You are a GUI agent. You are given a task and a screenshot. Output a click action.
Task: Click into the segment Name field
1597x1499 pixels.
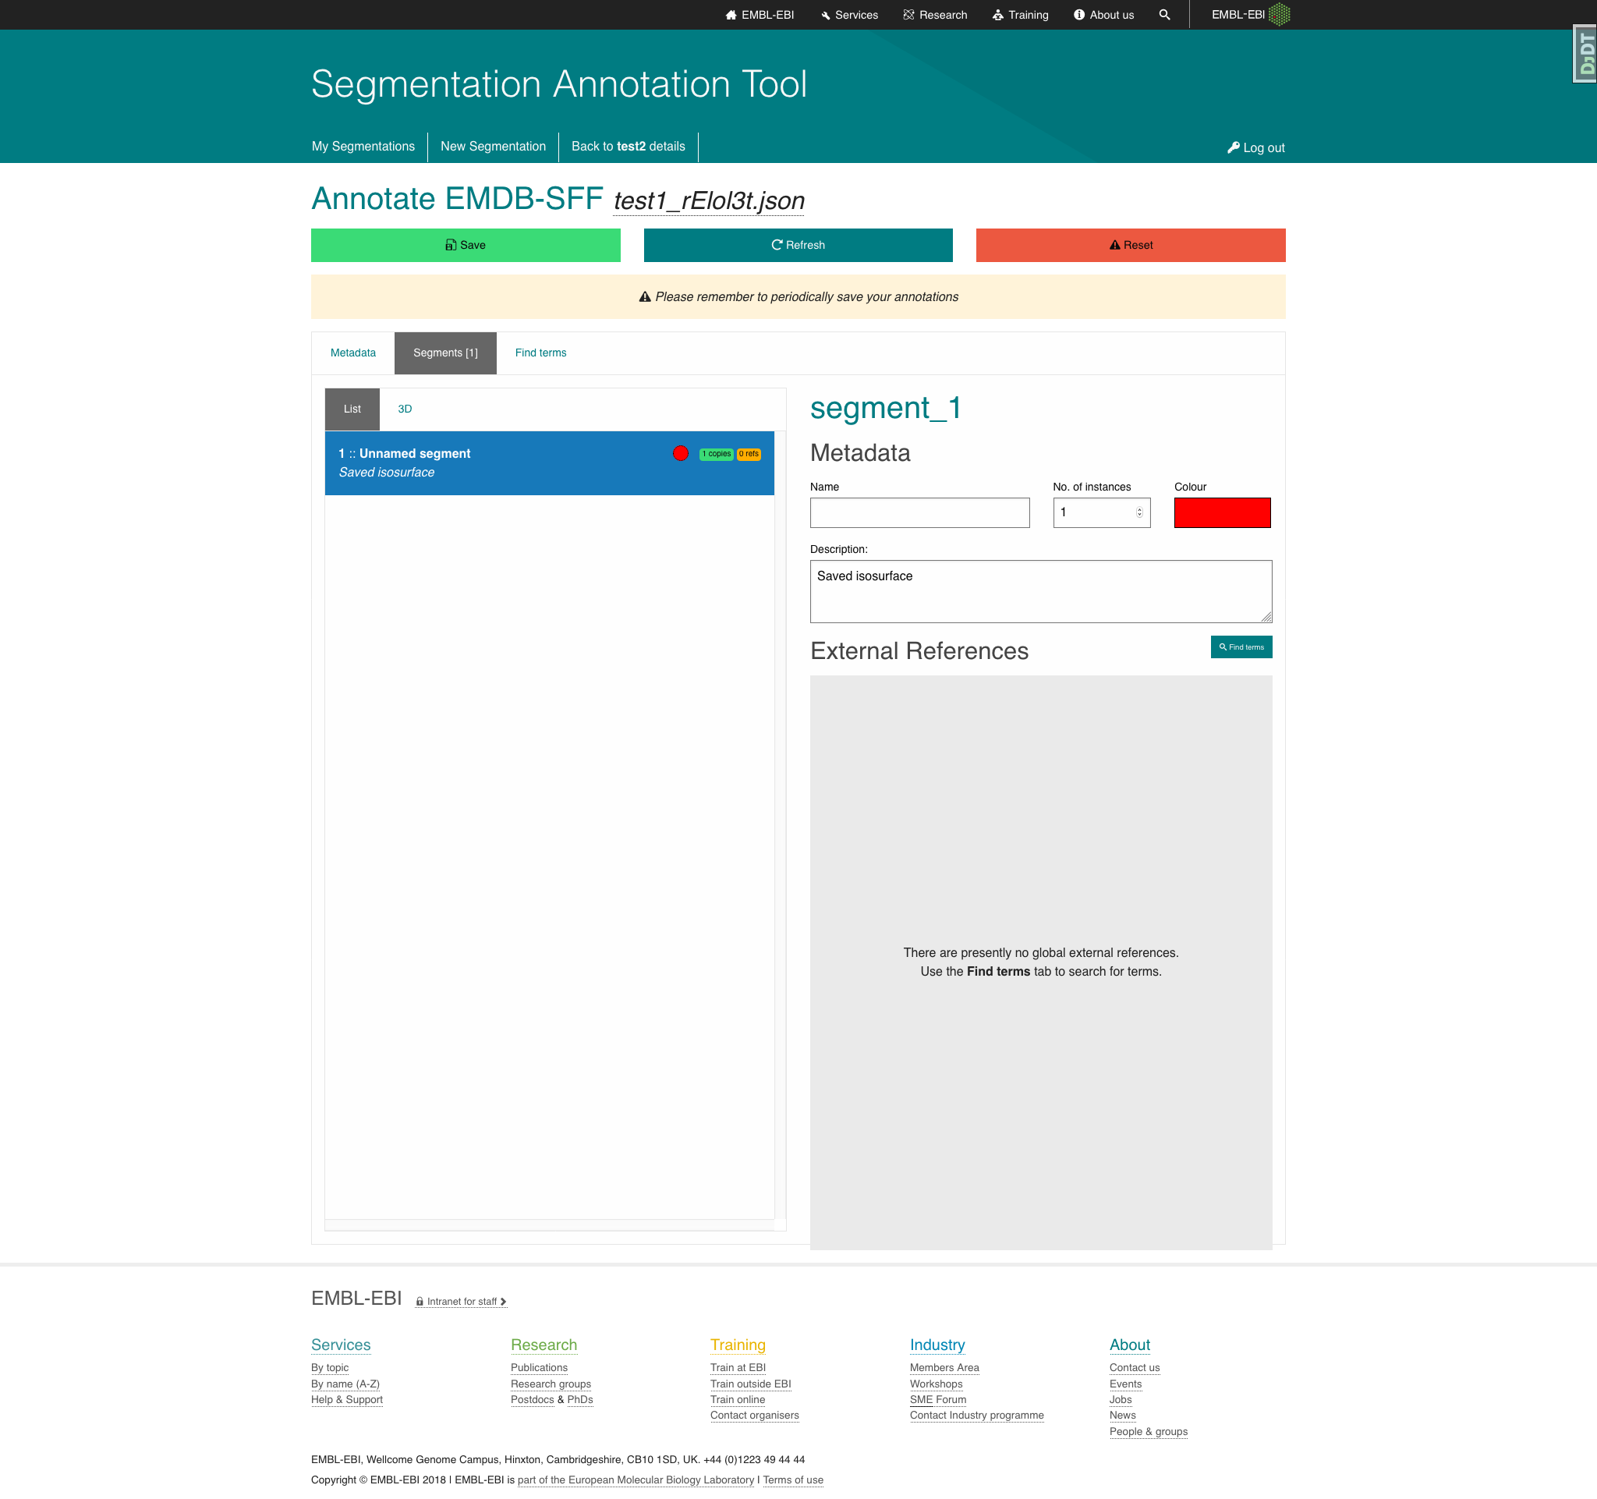tap(919, 512)
